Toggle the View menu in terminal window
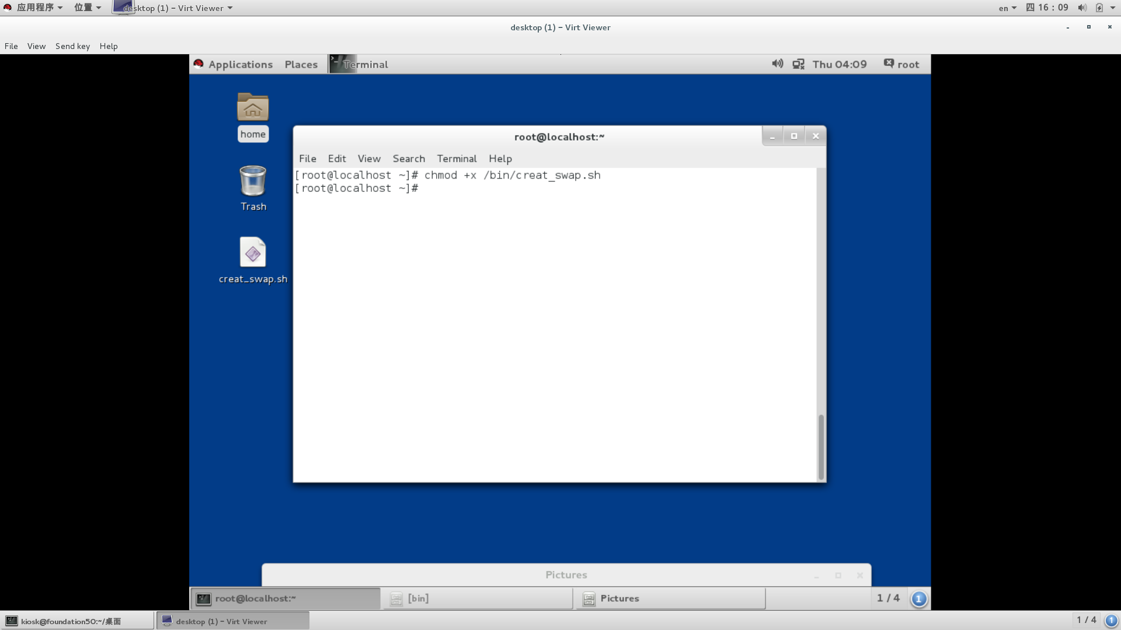 [x=368, y=157]
